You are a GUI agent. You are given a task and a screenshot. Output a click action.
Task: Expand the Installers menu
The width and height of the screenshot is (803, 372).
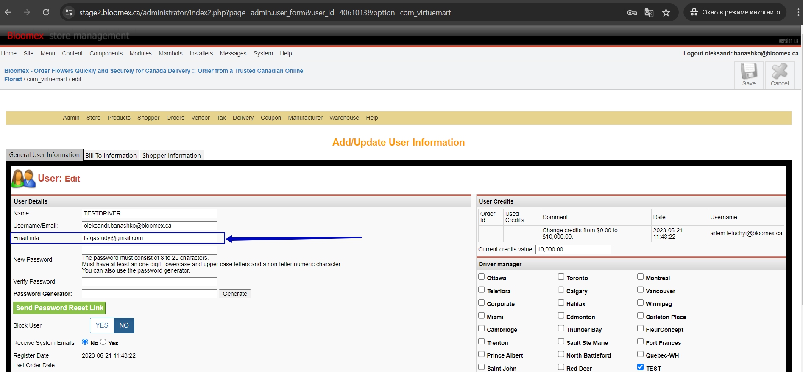point(201,53)
